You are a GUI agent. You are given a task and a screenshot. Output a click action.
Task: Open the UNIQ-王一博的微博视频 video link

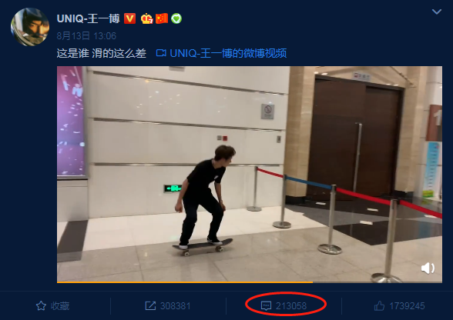coord(228,53)
